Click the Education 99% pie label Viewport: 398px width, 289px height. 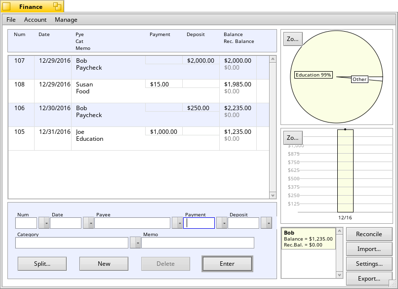tap(313, 75)
